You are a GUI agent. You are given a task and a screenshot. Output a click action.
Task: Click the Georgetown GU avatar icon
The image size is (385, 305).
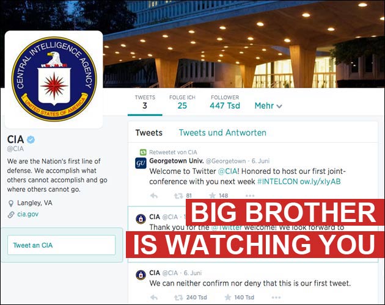click(x=141, y=163)
